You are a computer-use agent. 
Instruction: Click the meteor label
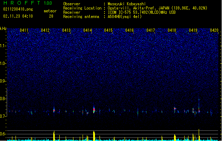click(50, 11)
